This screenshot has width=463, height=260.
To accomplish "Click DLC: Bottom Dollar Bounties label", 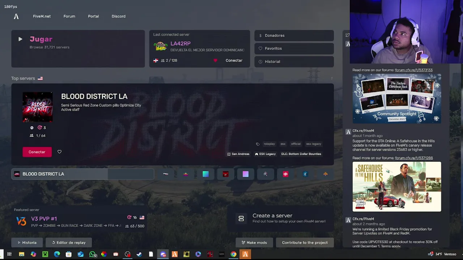I will pos(301,154).
